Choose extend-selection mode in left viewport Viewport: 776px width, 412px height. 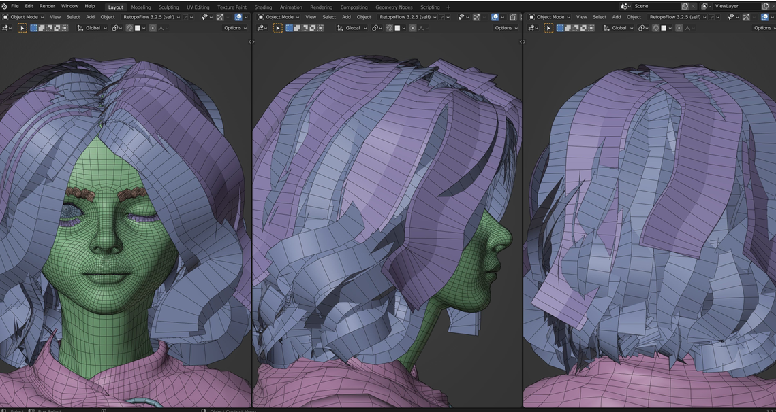tap(42, 28)
